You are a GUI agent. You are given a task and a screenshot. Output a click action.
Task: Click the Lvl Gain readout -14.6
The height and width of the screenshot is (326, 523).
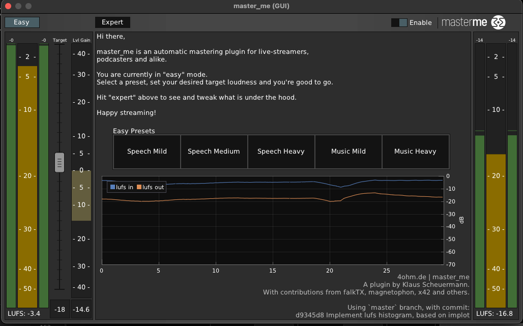[x=81, y=309]
